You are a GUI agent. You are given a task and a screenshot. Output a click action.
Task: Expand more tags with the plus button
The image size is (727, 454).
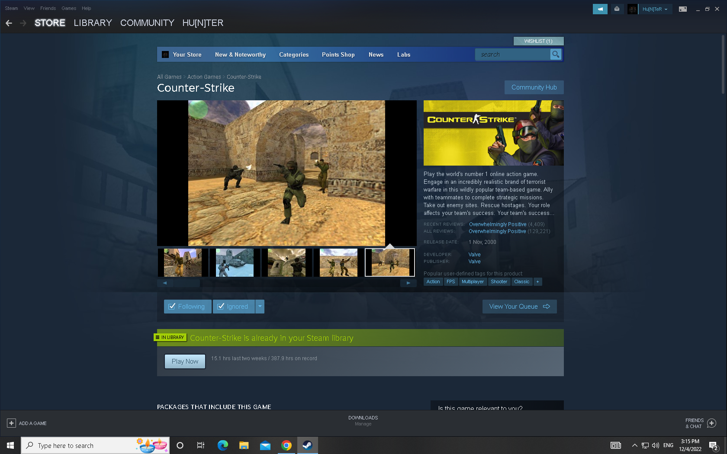[537, 282]
